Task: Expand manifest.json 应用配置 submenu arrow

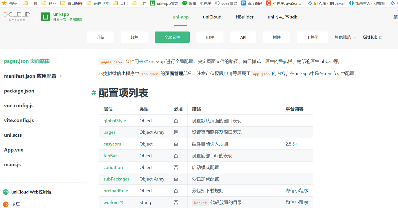Action: 61,76
